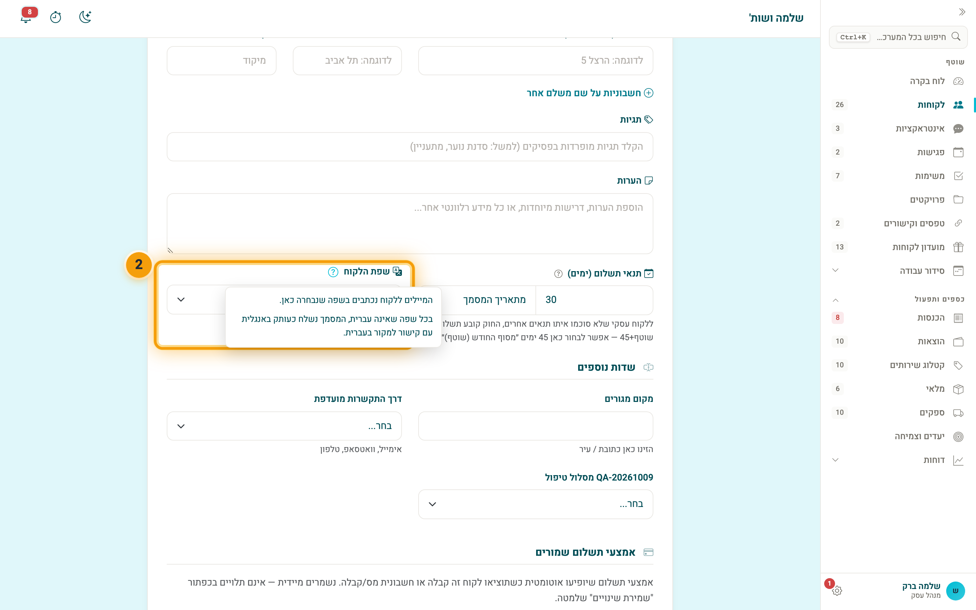Click the global search field חיפוש בכל המערכת
This screenshot has height=610, width=976.
[898, 37]
